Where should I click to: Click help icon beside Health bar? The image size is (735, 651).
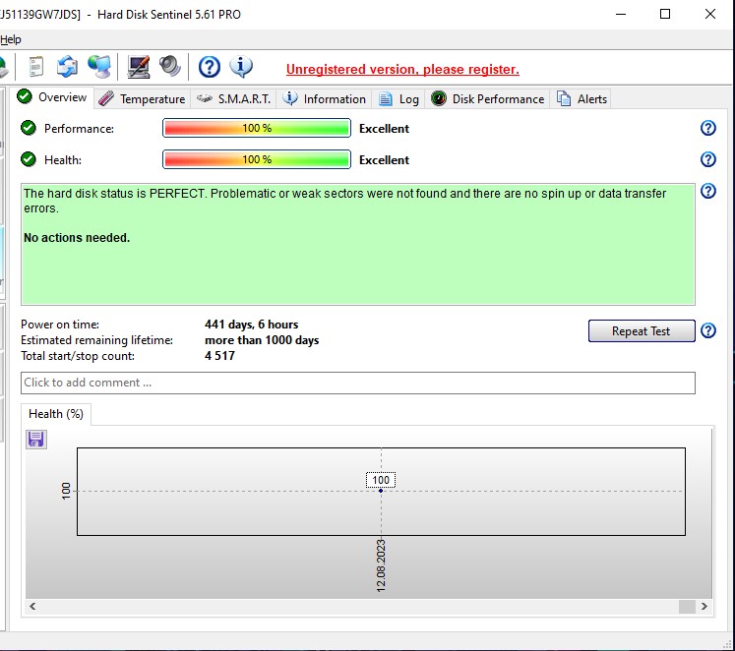707,159
